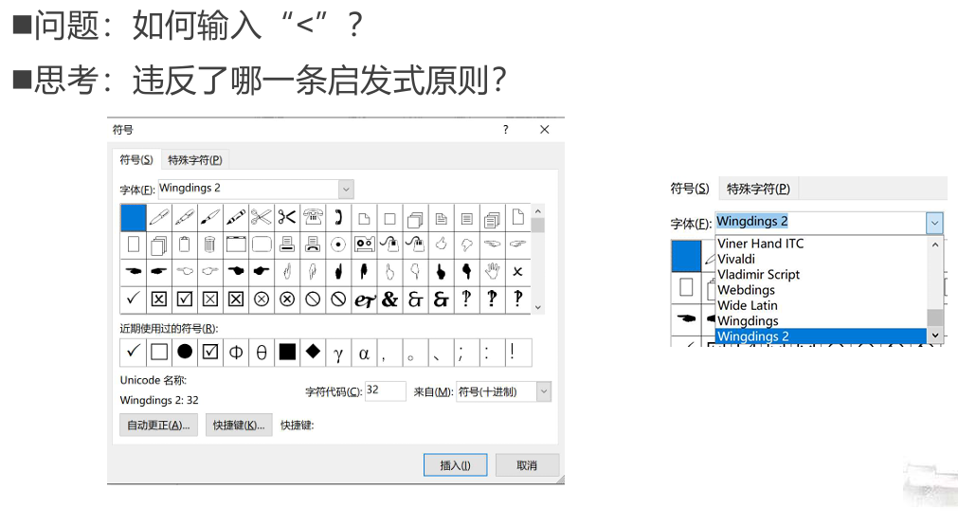Choose the trash can symbol
Screen dimensions: 958x526
click(x=209, y=245)
